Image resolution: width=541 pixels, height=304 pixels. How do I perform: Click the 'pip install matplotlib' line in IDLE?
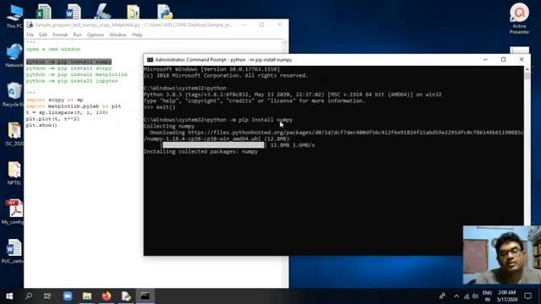coord(77,74)
